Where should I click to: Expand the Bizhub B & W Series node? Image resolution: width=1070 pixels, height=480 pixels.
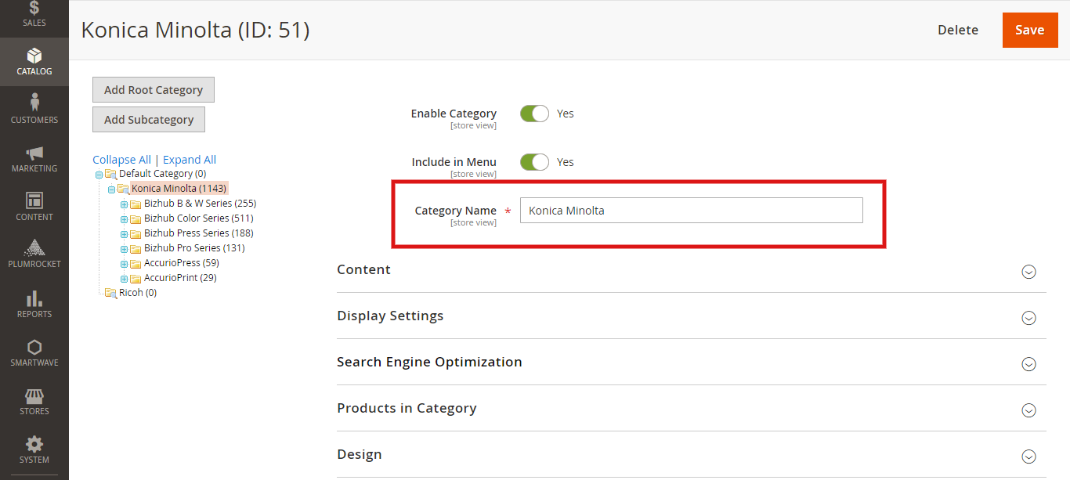[x=124, y=204]
